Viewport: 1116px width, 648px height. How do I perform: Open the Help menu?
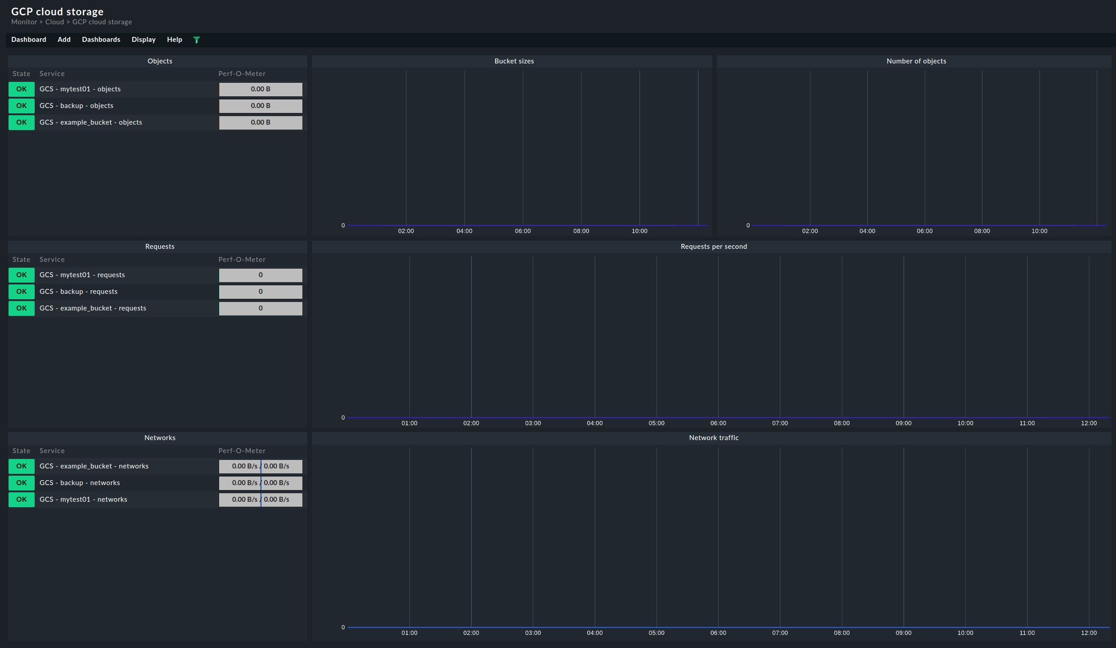click(174, 40)
